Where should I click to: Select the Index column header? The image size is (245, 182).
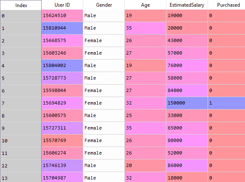(x=21, y=5)
